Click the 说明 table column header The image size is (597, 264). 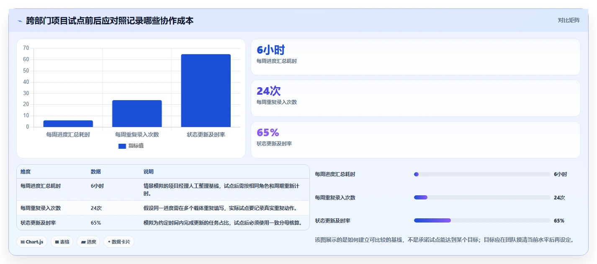[149, 172]
